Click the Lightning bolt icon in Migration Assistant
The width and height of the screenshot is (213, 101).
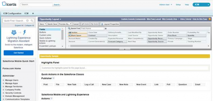tap(24, 32)
